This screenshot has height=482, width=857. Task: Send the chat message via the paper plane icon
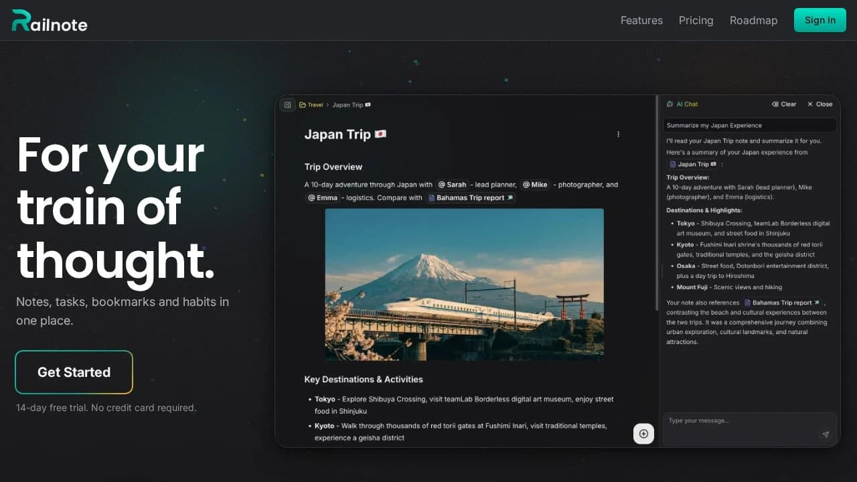pos(826,434)
